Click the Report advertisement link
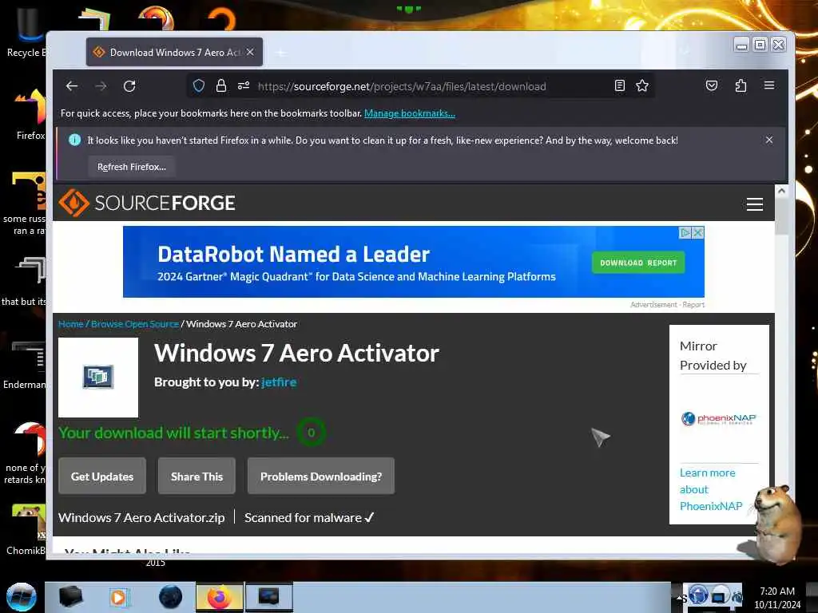This screenshot has height=613, width=818. coord(693,304)
